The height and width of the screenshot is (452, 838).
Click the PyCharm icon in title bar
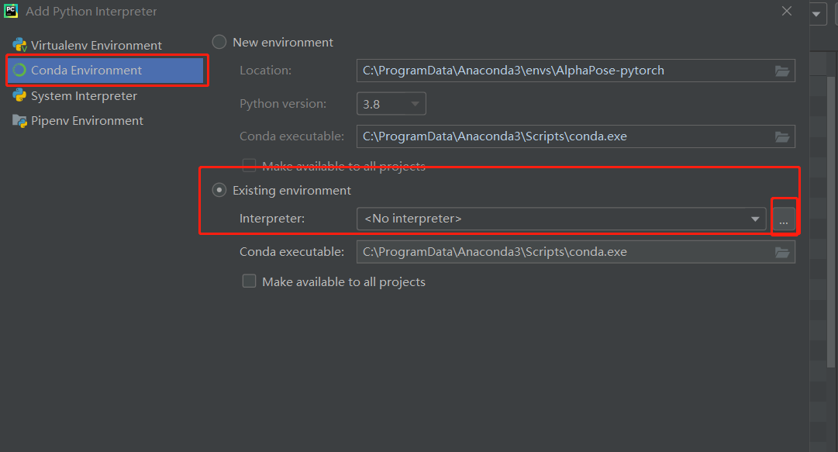point(11,11)
